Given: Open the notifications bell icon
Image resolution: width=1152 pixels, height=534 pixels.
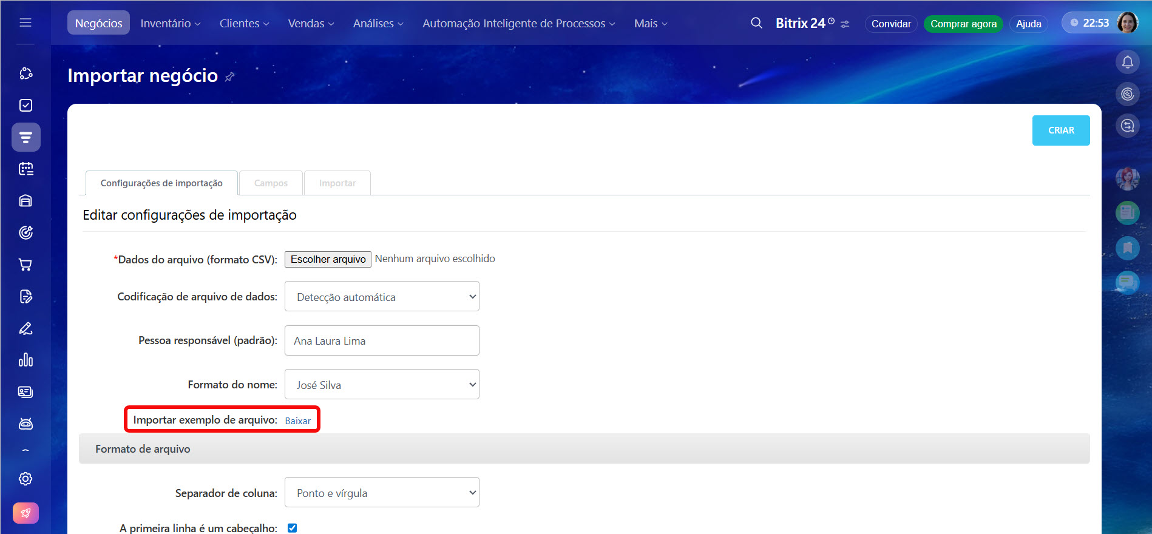Looking at the screenshot, I should click(x=1127, y=62).
